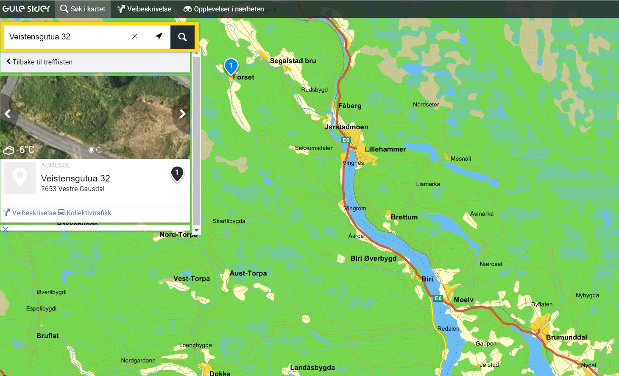Open Opplevelser i nærheten menu item
The width and height of the screenshot is (619, 376).
coord(224,9)
